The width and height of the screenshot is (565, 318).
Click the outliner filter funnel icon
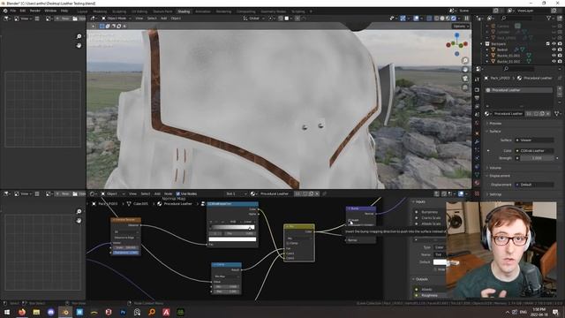click(x=548, y=18)
